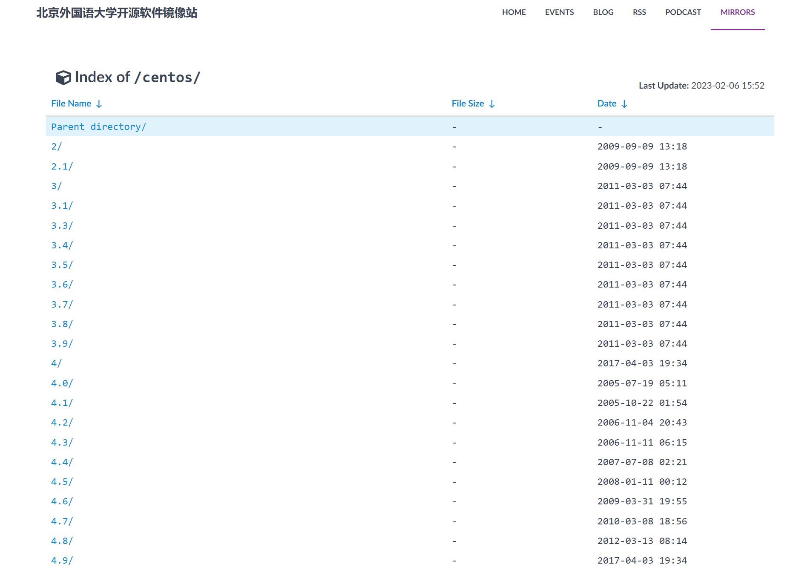Open the 4.5/ directory
Viewport: 790px width, 570px height.
(62, 482)
